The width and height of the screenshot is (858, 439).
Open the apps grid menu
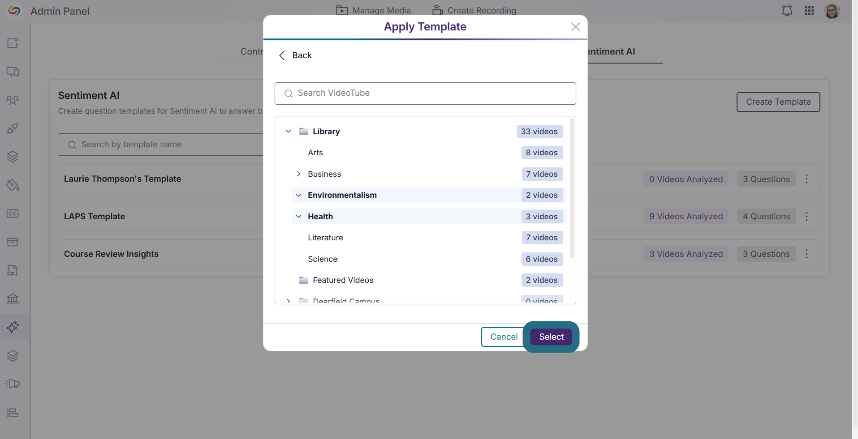click(809, 11)
